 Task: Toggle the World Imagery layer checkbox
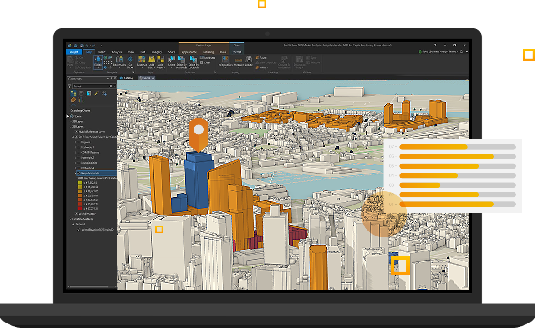click(x=76, y=213)
